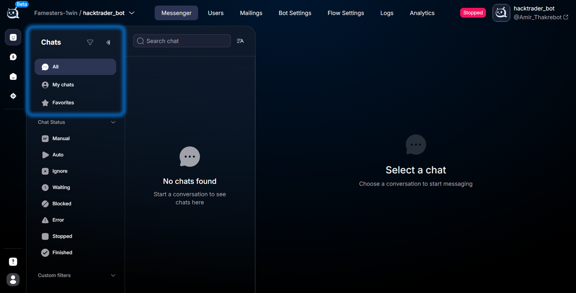Click the hacktrader_bot avatar in header
The width and height of the screenshot is (576, 293).
(501, 13)
